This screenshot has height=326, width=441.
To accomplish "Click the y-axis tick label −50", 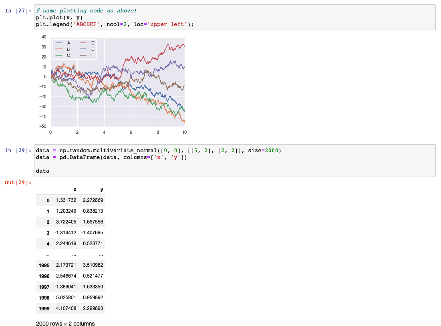I will coord(43,126).
